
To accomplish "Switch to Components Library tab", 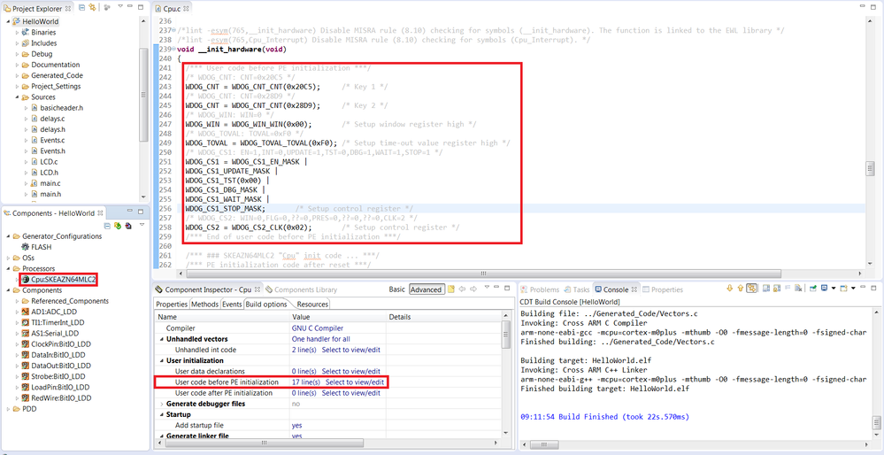I will click(301, 289).
